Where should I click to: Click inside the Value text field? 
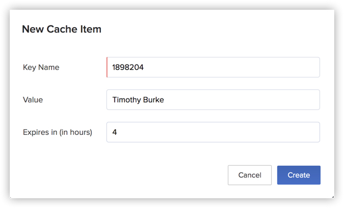[213, 100]
